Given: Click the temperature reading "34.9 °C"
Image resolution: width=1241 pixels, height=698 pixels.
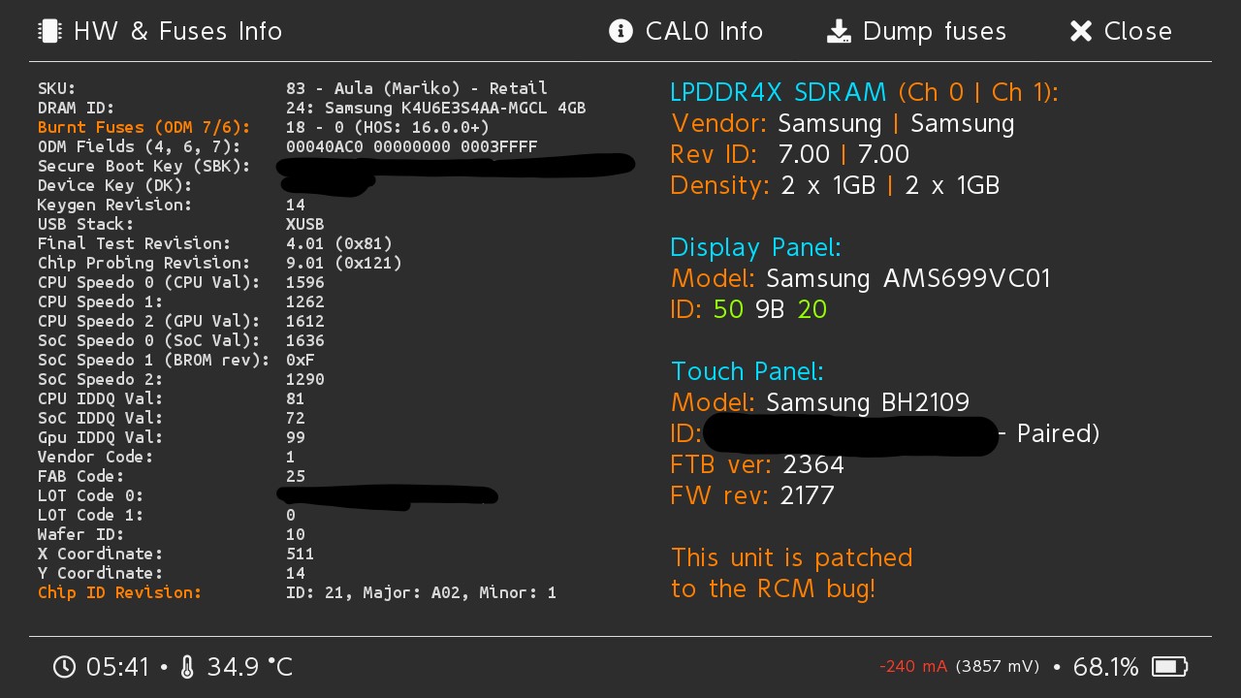Looking at the screenshot, I should (x=250, y=667).
